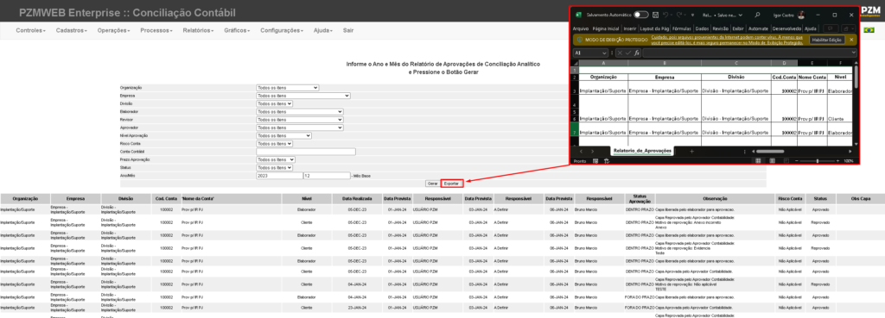This screenshot has width=885, height=318.
Task: Open the Excel Página Inicial ribbon tab
Action: 606,28
